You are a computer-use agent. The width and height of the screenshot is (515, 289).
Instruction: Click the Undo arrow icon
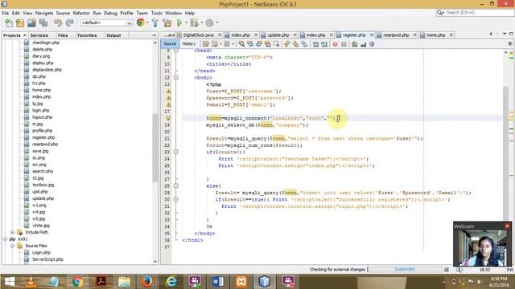pos(58,22)
